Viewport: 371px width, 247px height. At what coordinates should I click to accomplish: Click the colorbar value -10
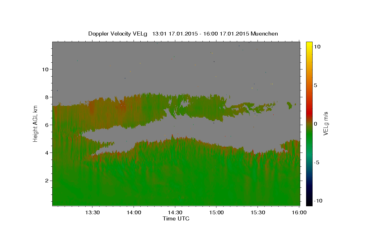318,201
